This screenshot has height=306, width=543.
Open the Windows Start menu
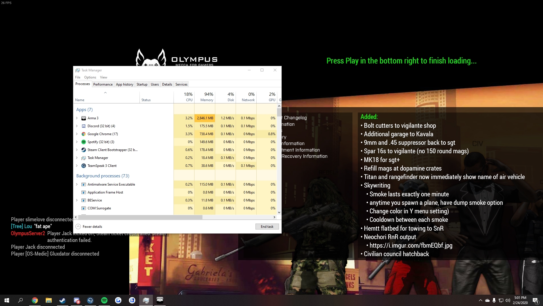point(7,300)
